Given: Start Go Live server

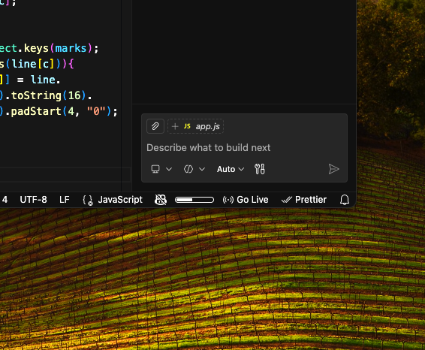Looking at the screenshot, I should click(246, 200).
